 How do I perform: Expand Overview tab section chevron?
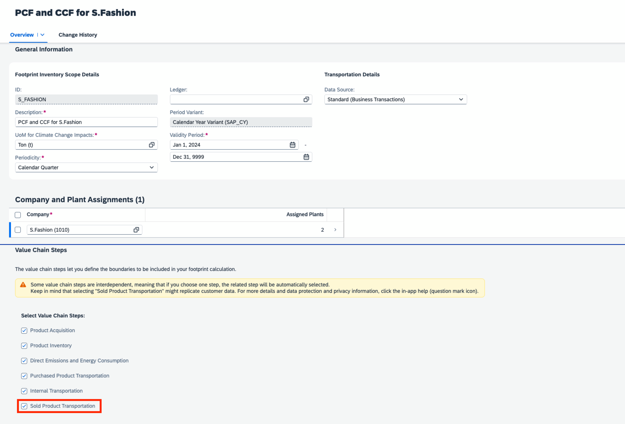(x=42, y=35)
